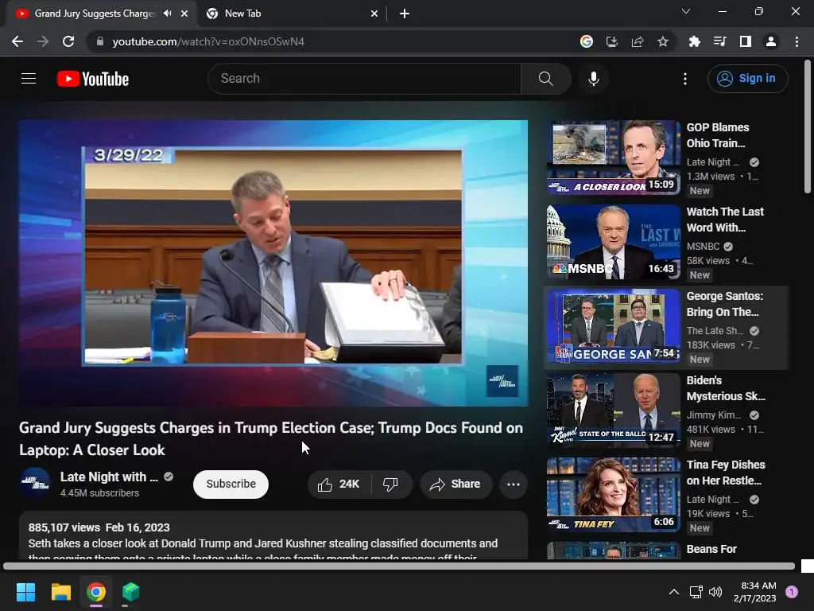The width and height of the screenshot is (814, 611).
Task: Open a new browser tab
Action: point(405,14)
